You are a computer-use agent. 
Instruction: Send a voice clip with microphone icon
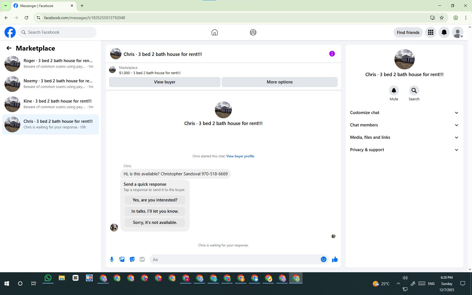pyautogui.click(x=112, y=259)
